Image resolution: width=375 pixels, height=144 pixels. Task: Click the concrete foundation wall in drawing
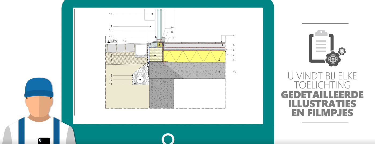point(162,93)
